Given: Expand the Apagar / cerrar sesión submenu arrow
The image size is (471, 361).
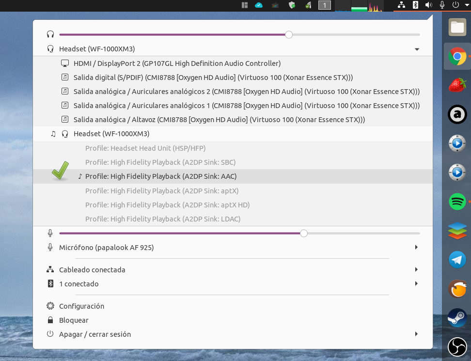Looking at the screenshot, I should [x=416, y=334].
